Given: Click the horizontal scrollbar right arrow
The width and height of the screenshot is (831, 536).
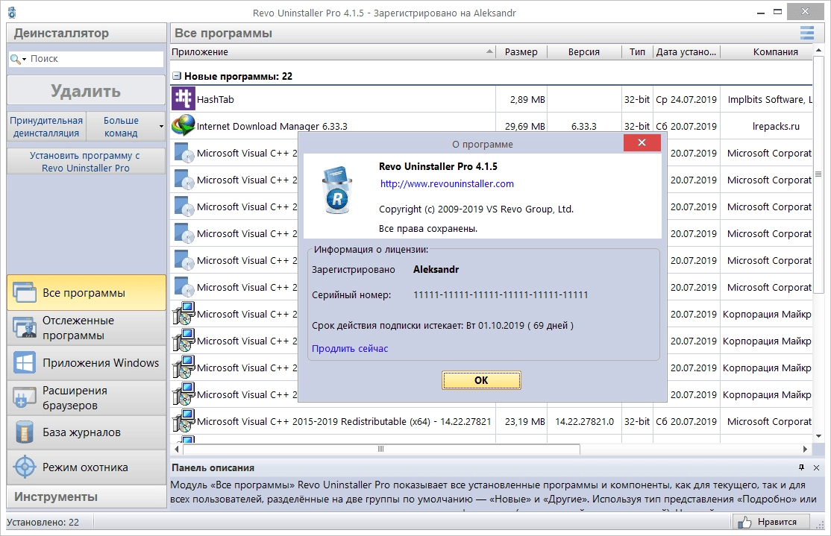Looking at the screenshot, I should [805, 449].
